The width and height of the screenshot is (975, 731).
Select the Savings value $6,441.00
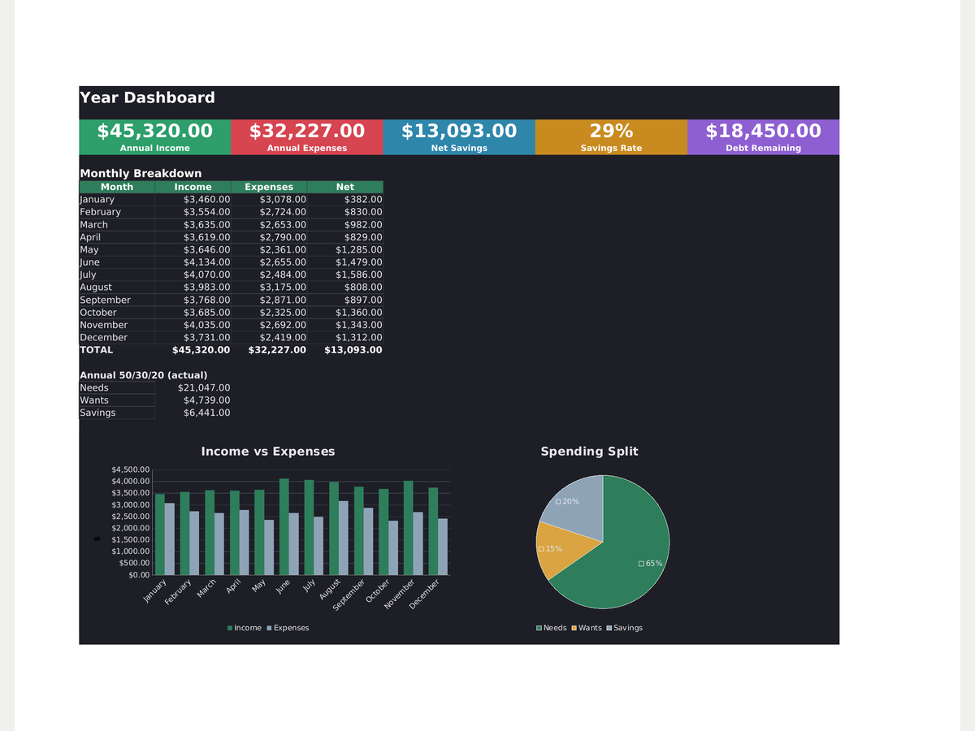point(193,413)
